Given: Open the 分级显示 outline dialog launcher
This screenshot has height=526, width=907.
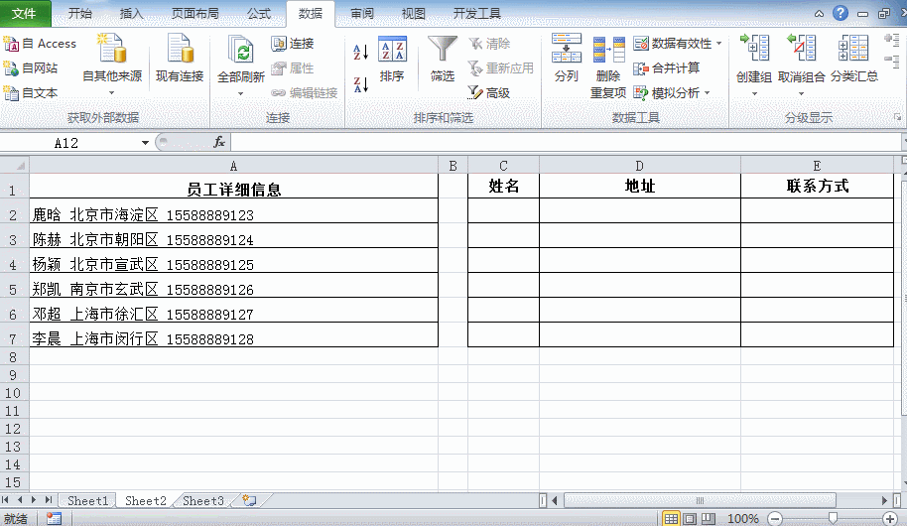Looking at the screenshot, I should (x=897, y=117).
